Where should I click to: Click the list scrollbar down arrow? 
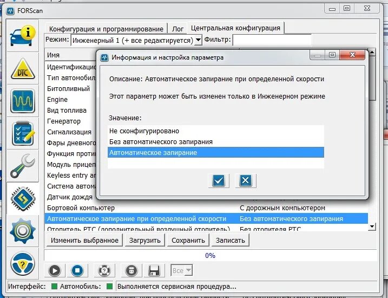372,226
